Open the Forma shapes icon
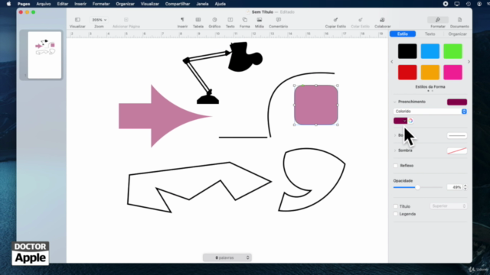 (x=245, y=20)
